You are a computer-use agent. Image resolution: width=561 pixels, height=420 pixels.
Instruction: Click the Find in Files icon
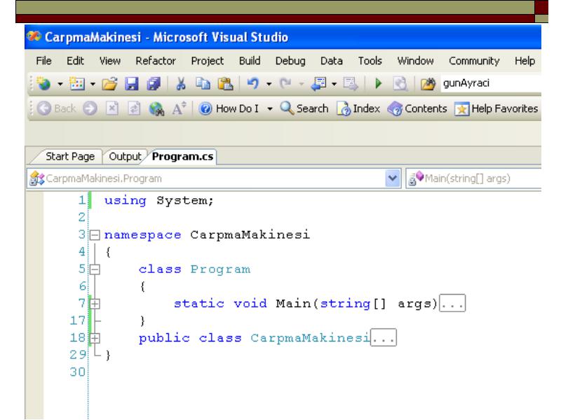coord(428,84)
